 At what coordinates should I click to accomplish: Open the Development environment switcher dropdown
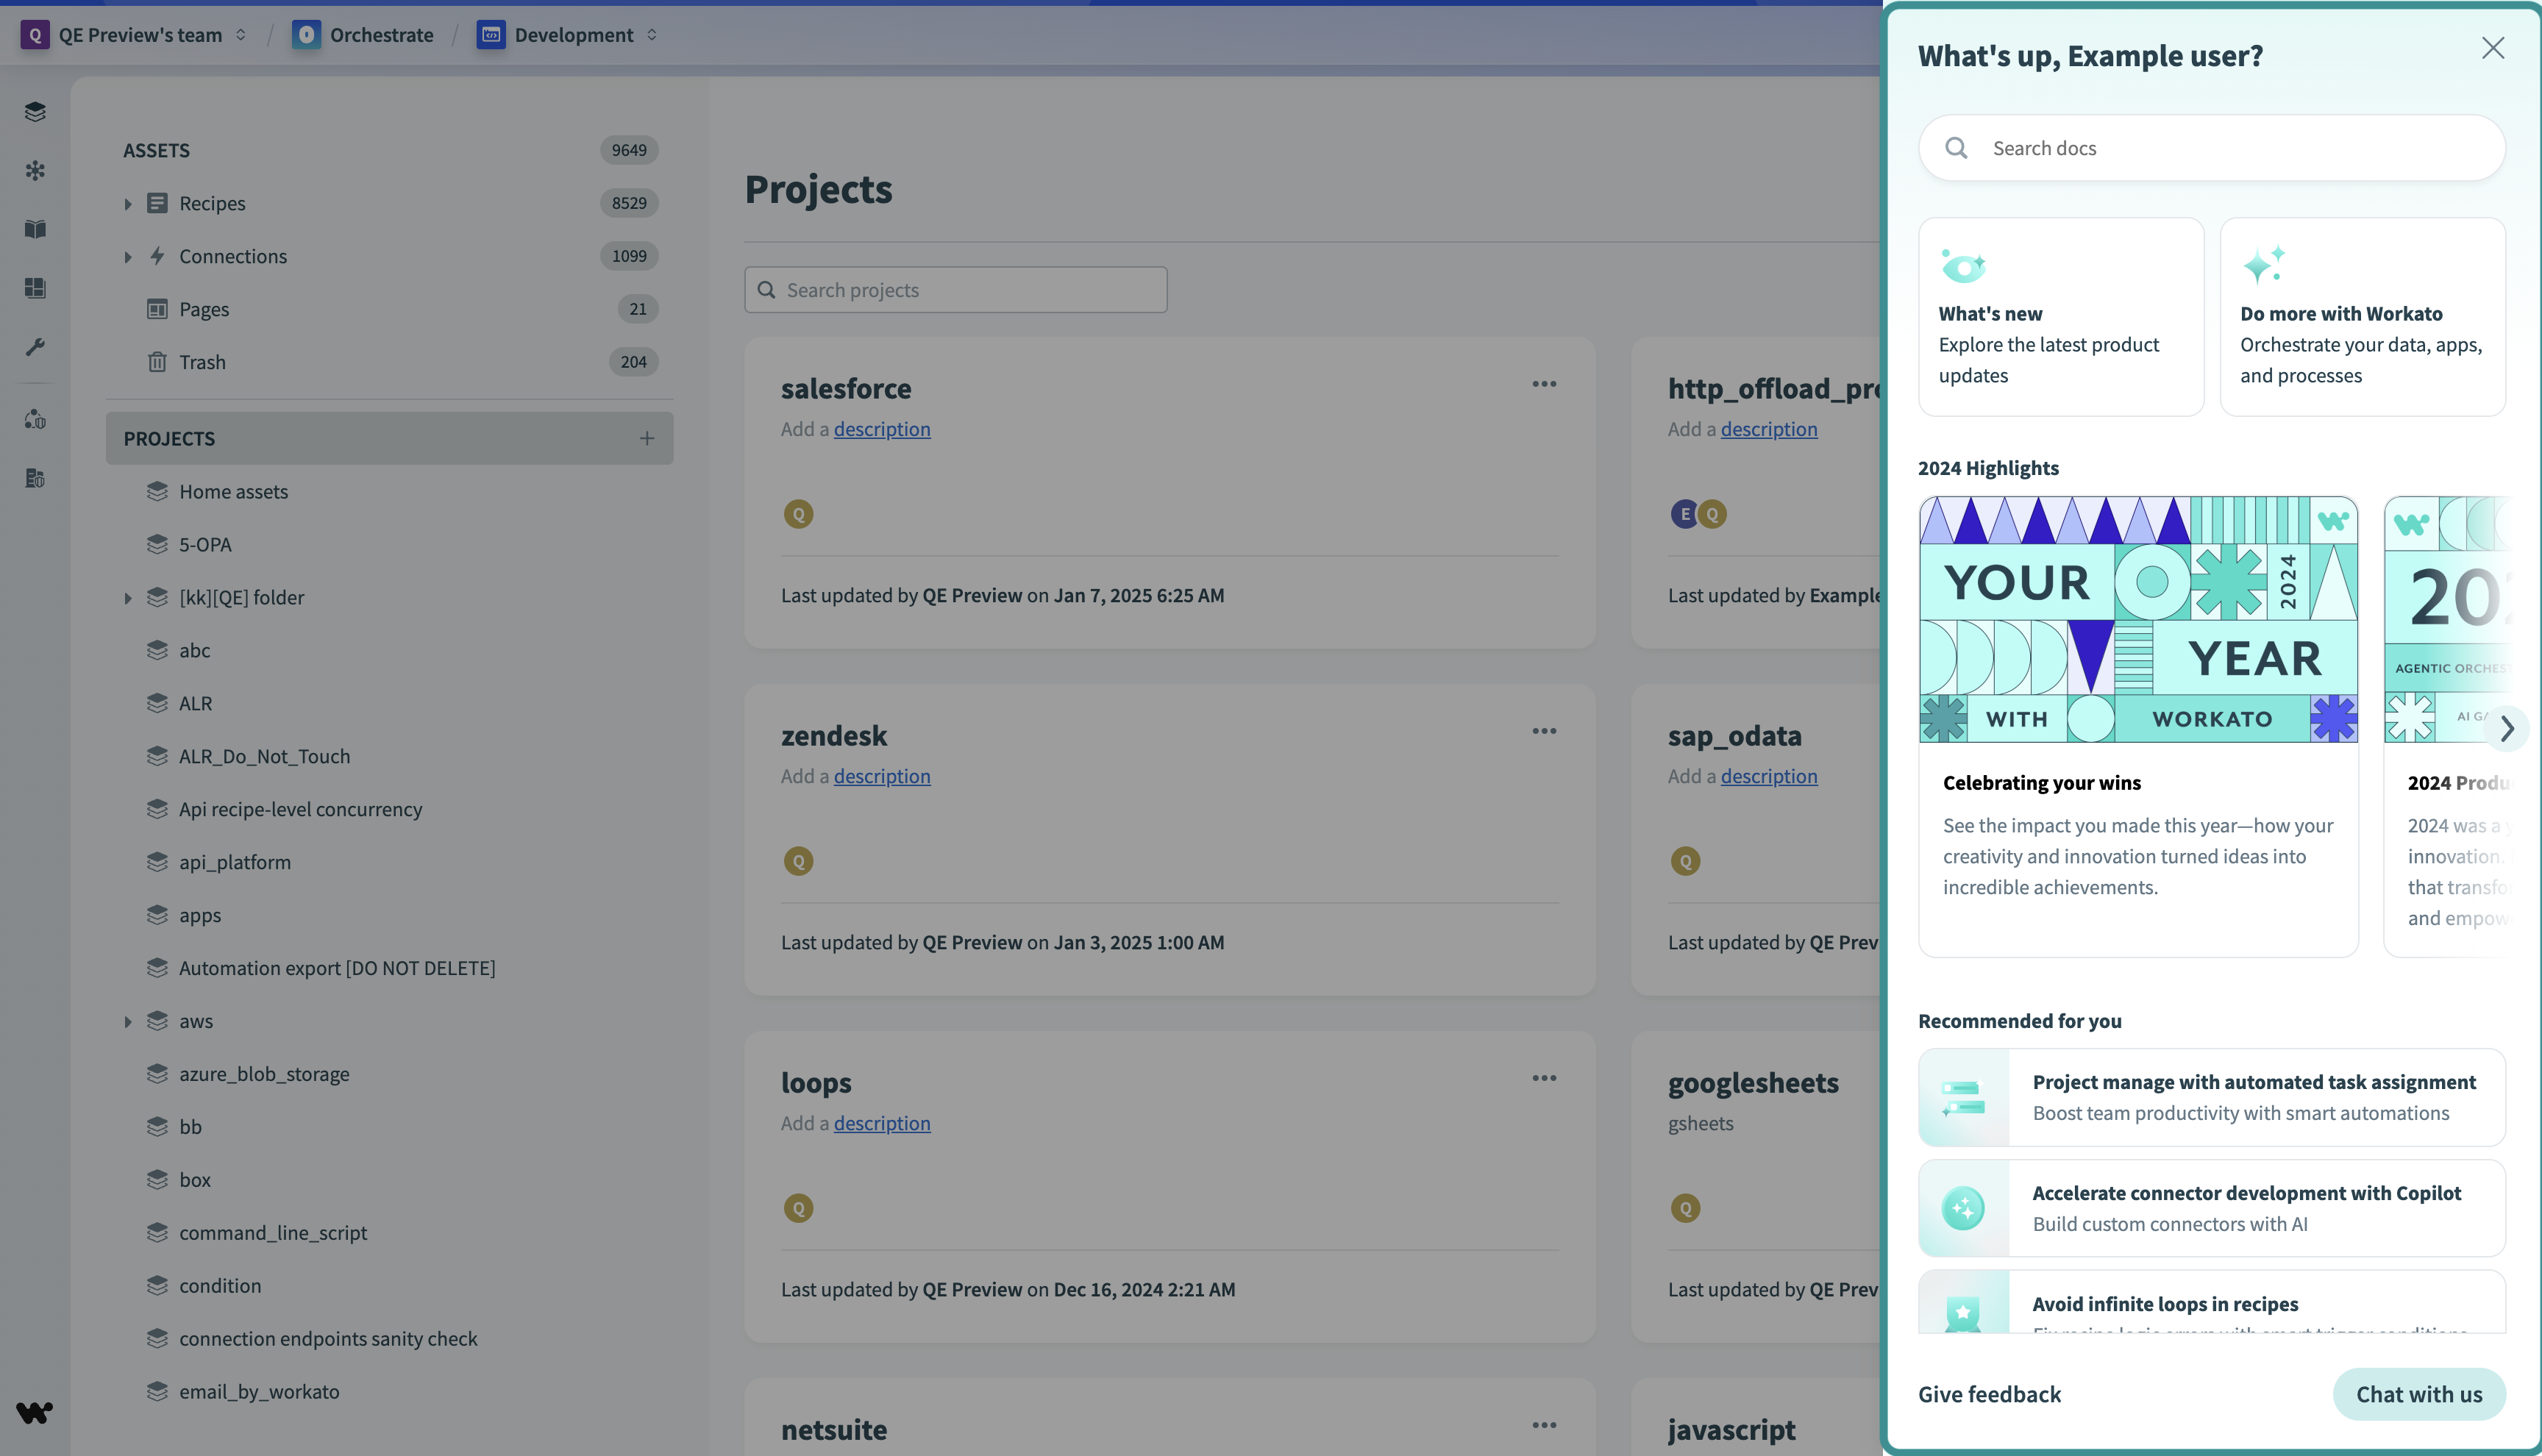coord(652,35)
